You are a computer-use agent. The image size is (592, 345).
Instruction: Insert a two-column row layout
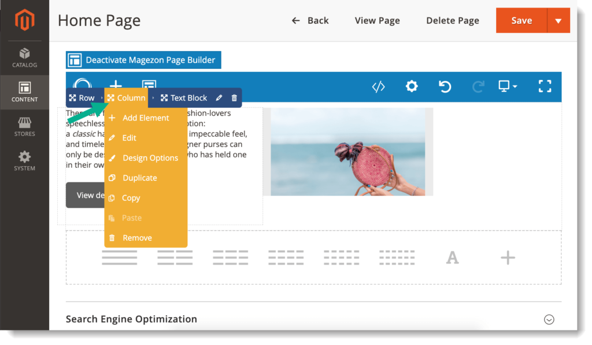point(175,258)
